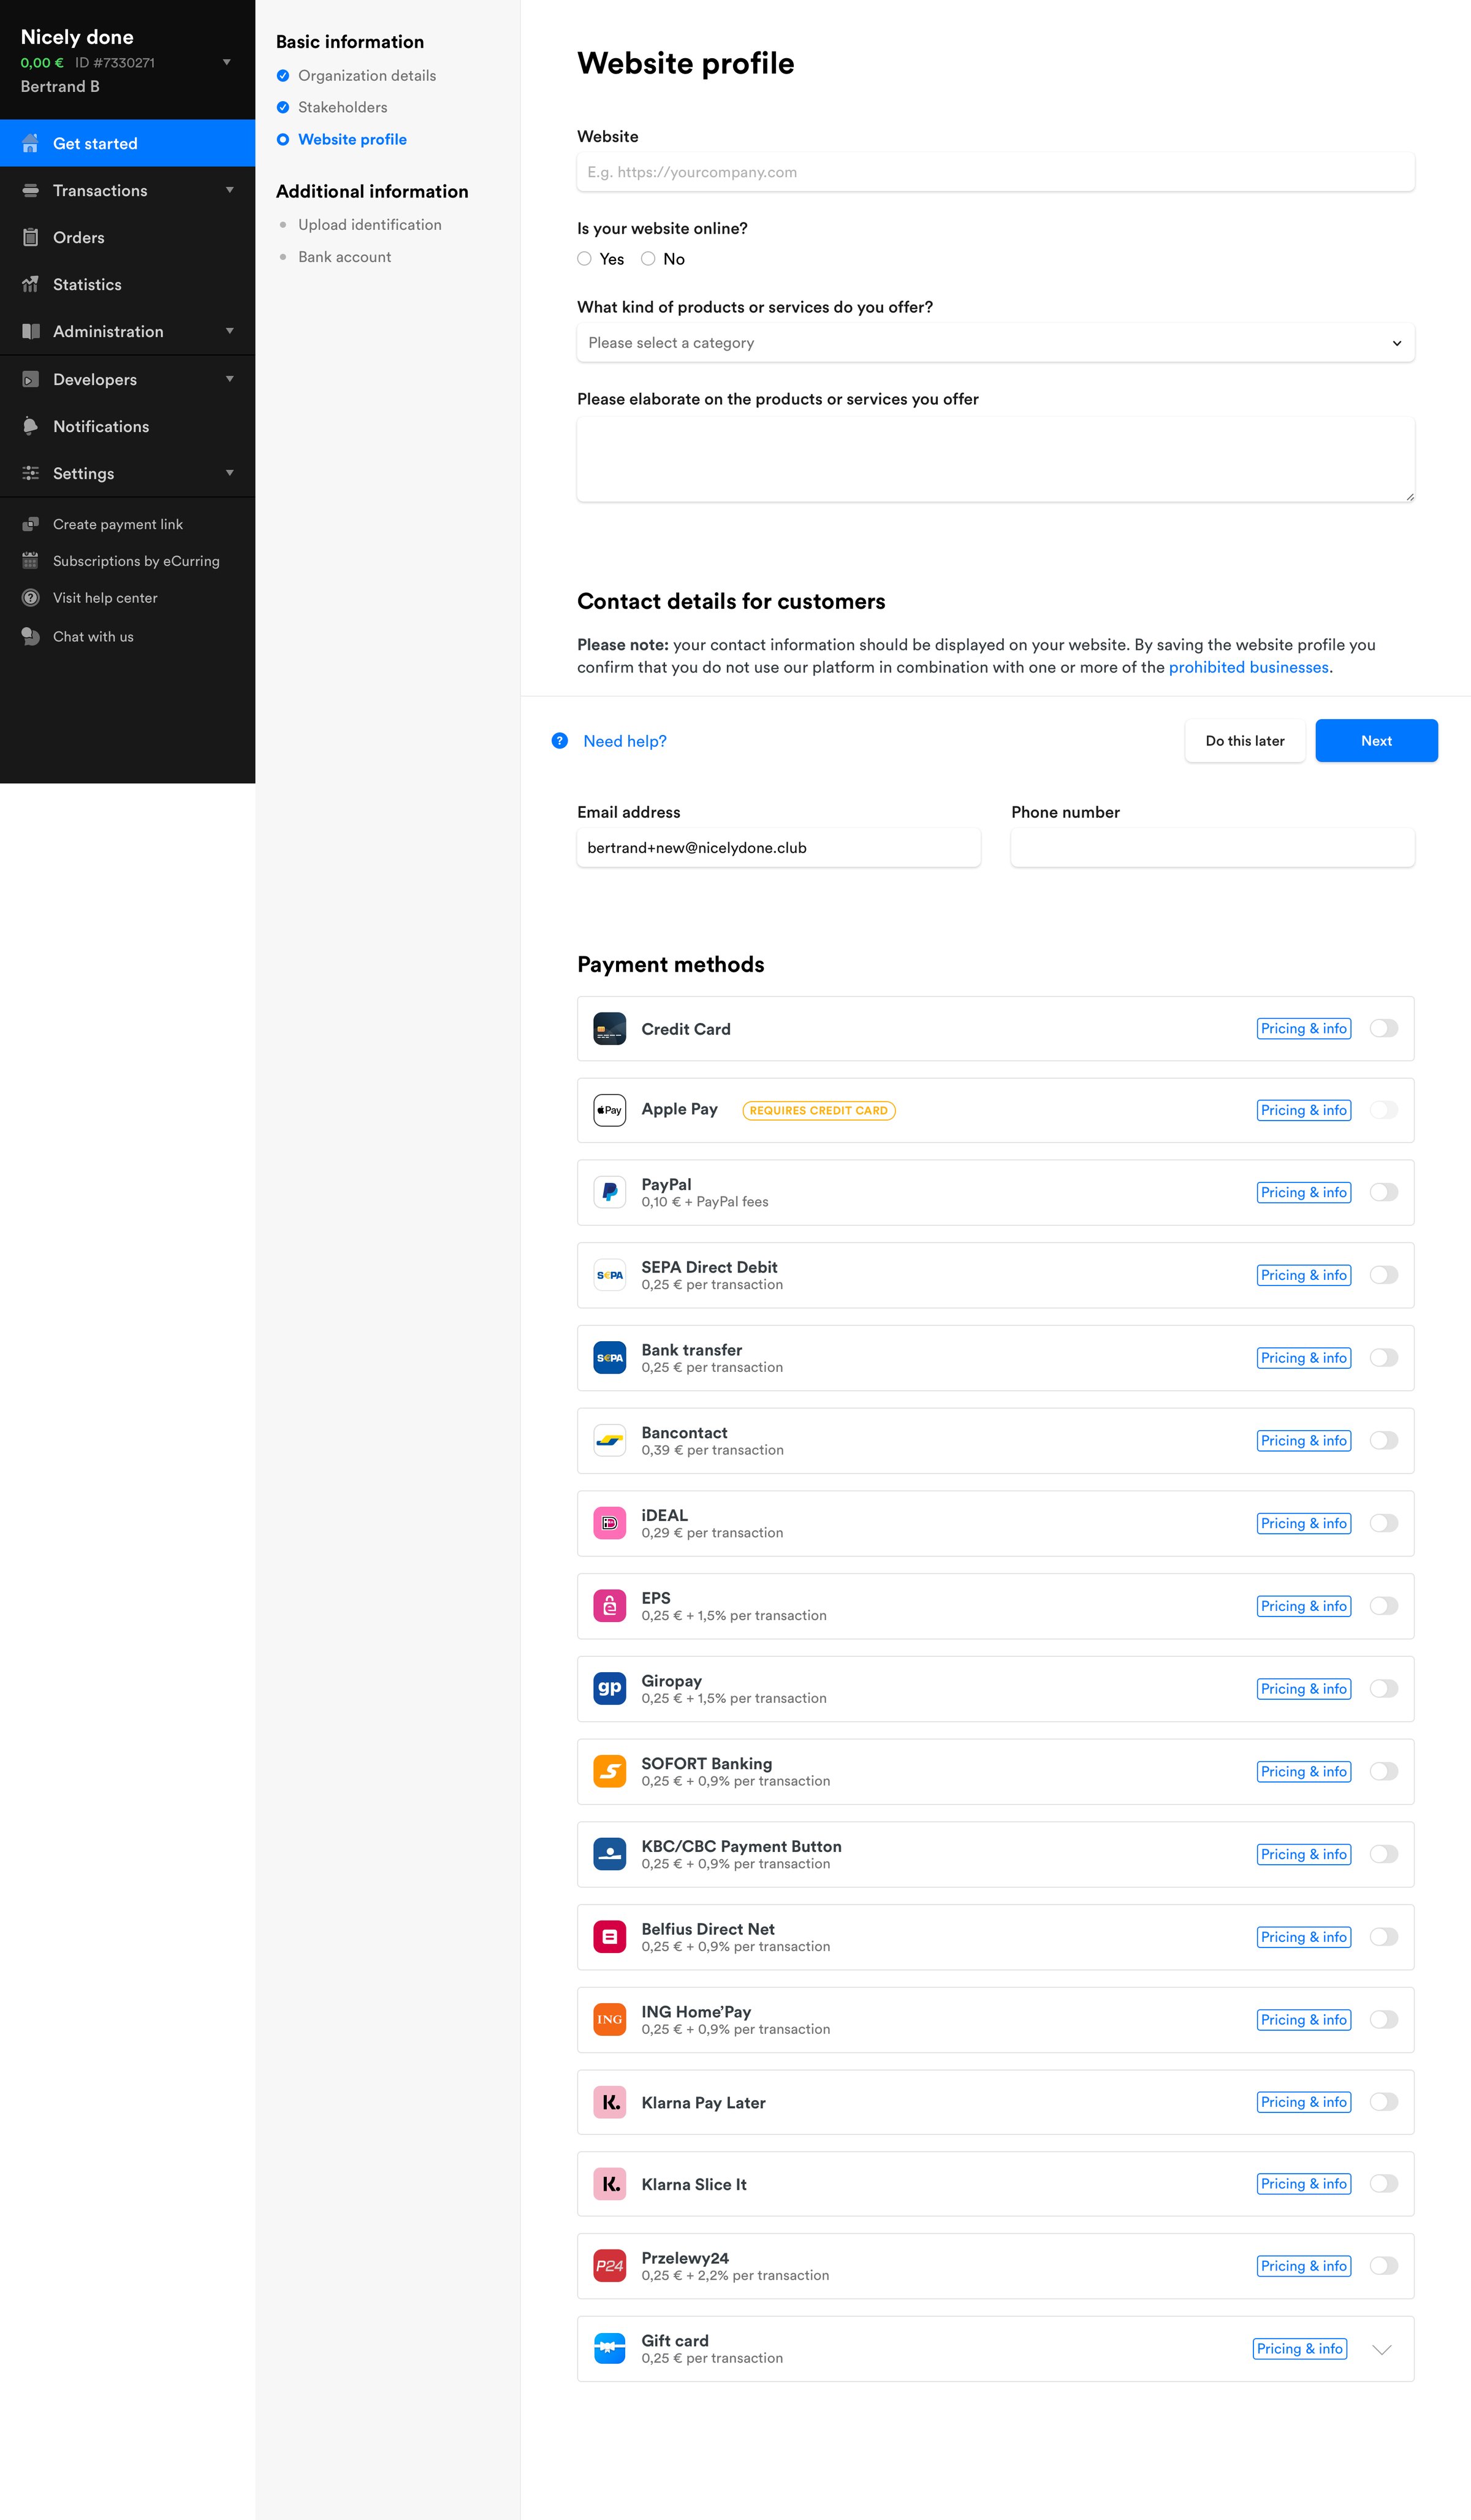
Task: Enable the Credit Card payment toggle
Action: point(1384,1028)
